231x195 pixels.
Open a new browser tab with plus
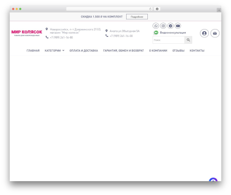pos(219,10)
